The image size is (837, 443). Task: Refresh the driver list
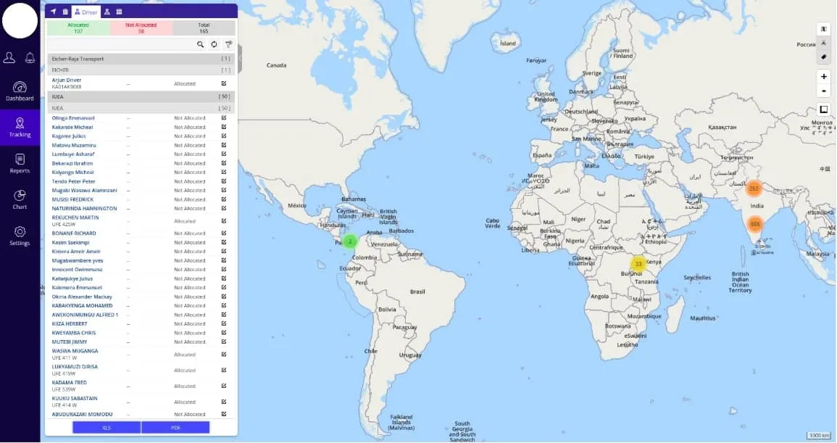(x=215, y=44)
